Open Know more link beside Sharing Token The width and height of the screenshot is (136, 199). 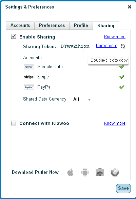click(x=106, y=46)
